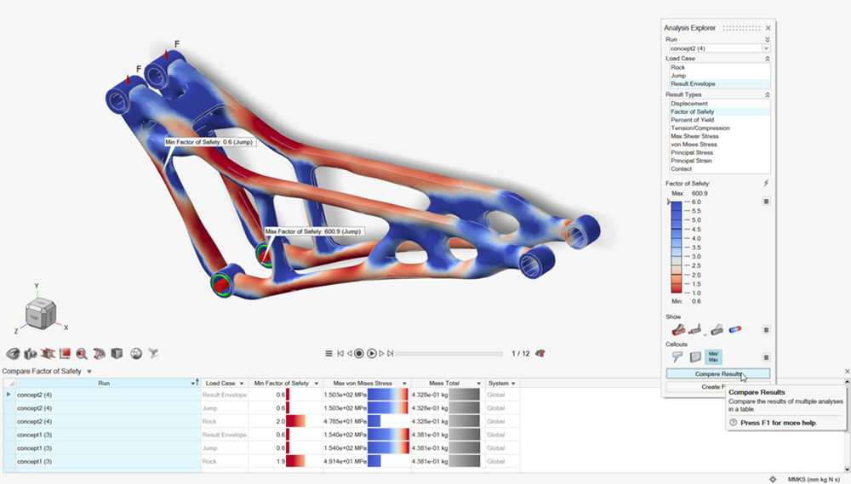This screenshot has height=484, width=851.
Task: Select the concept1 (3) Rock table row
Action: [102, 461]
